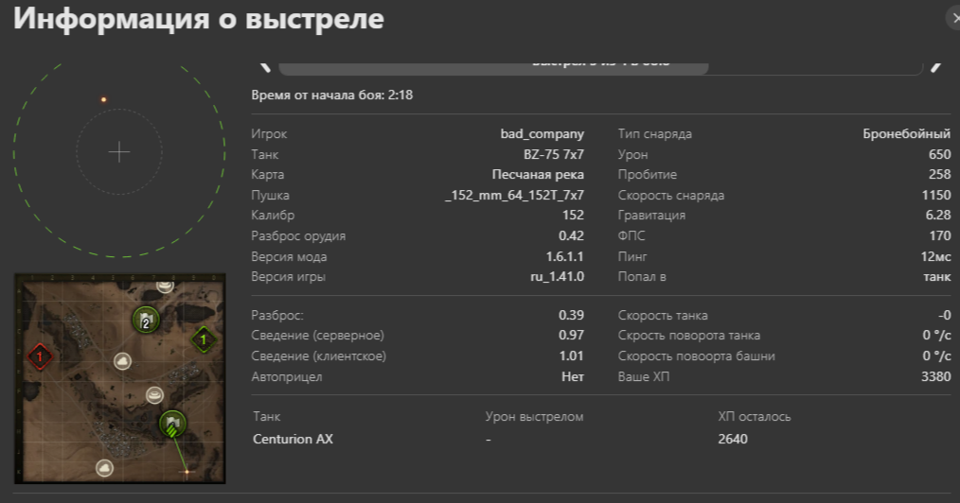Image resolution: width=960 pixels, height=503 pixels.
Task: Click the cloud marker at minimap bottom
Action: coord(104,466)
